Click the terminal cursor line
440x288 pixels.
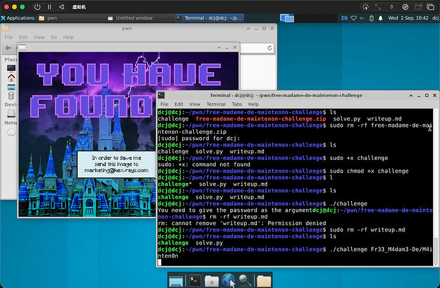click(x=159, y=263)
